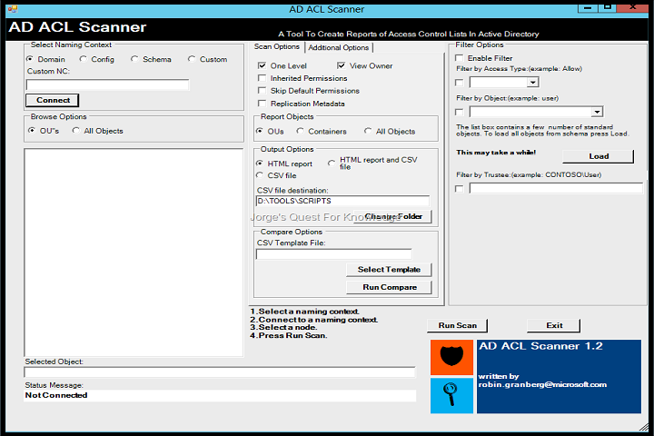Image resolution: width=654 pixels, height=436 pixels.
Task: Switch to the Additional Options tab
Action: [x=338, y=47]
